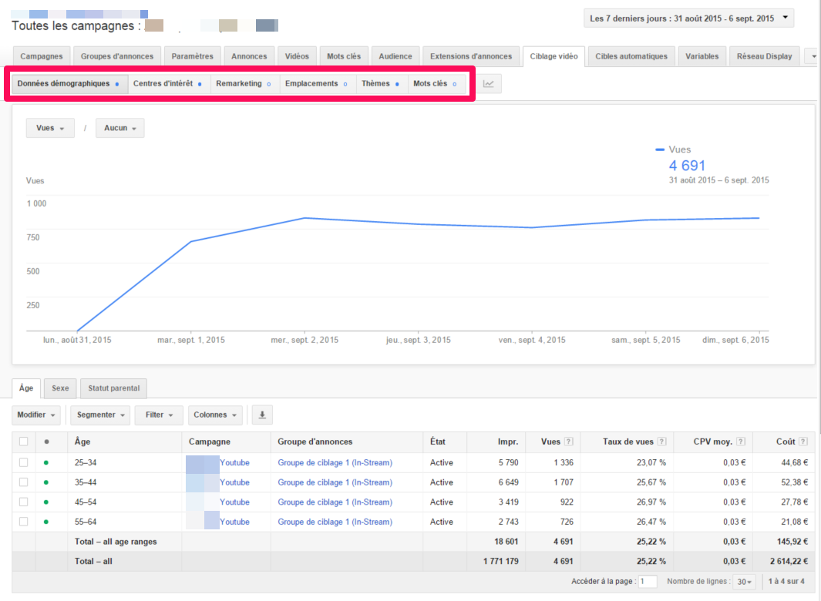Viewport: 821px width, 601px height.
Task: Select the Mots clés targeting sub-tab
Action: tap(436, 84)
